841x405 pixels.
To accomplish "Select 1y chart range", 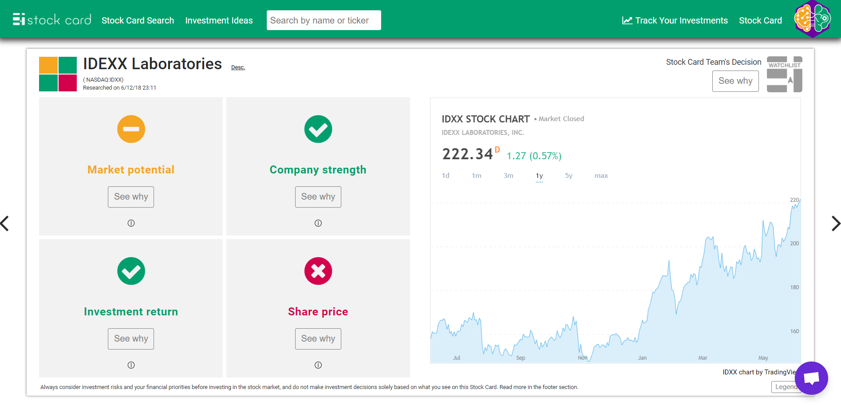I will 539,176.
